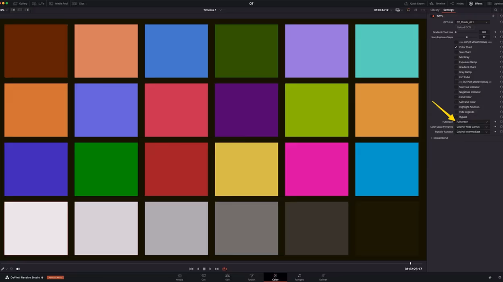Image resolution: width=503 pixels, height=282 pixels.
Task: Switch to the Deliver page
Action: click(x=323, y=277)
